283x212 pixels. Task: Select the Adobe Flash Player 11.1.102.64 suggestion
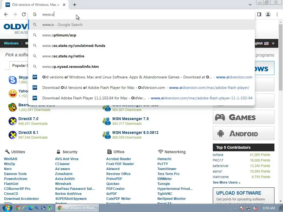(141, 98)
